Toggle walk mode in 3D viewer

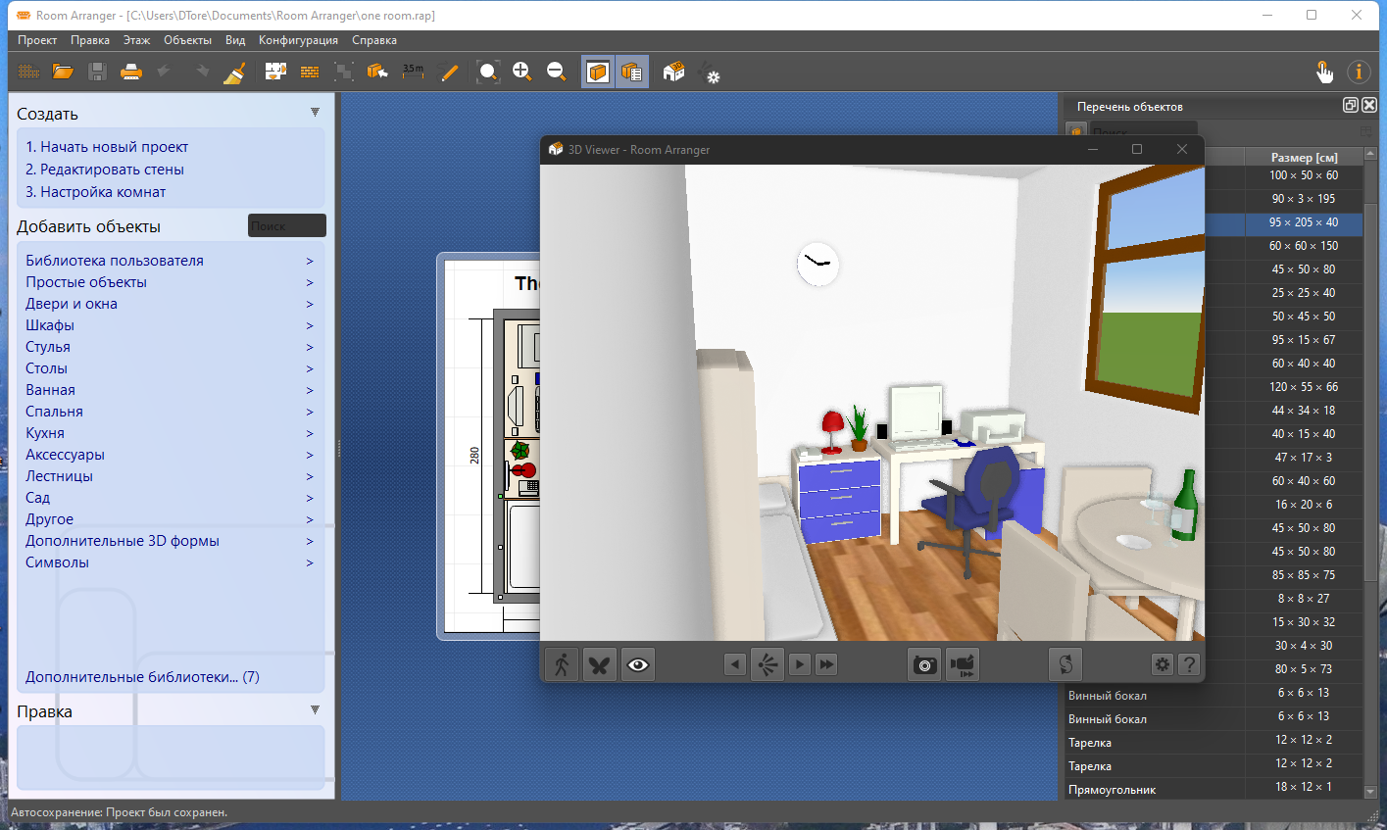click(x=562, y=664)
